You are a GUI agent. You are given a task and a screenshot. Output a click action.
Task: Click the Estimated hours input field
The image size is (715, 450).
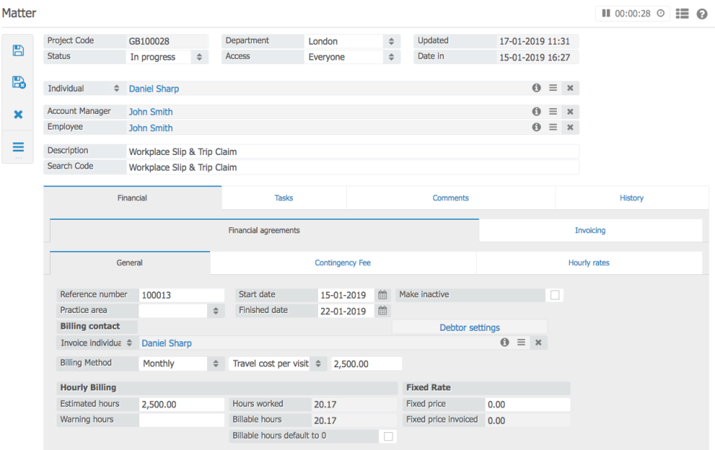point(181,403)
